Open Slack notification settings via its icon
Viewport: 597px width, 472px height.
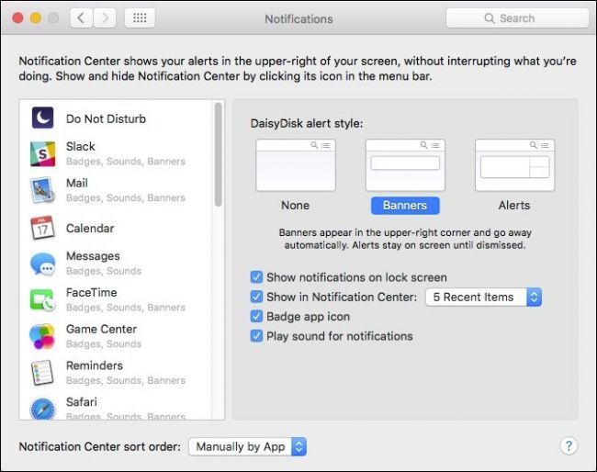(42, 153)
